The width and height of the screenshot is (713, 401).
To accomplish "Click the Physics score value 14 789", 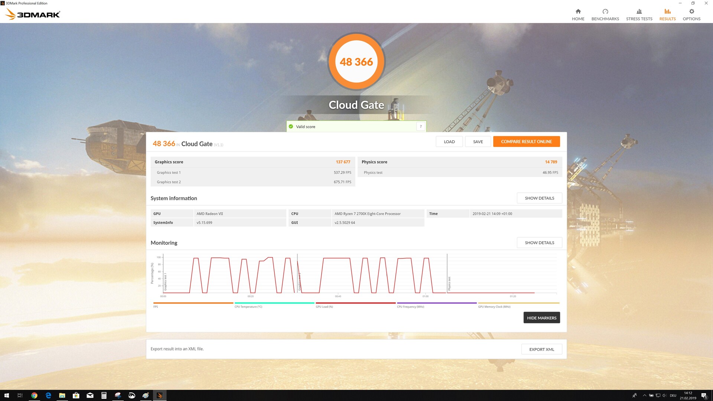I will 551,162.
